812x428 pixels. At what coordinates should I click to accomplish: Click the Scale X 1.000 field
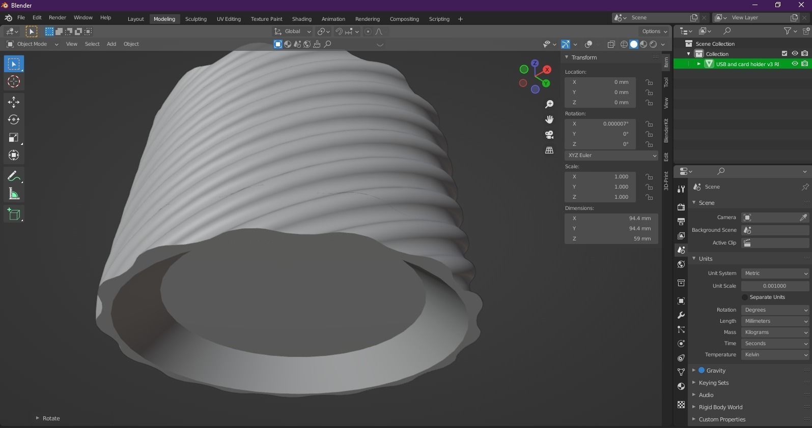600,177
